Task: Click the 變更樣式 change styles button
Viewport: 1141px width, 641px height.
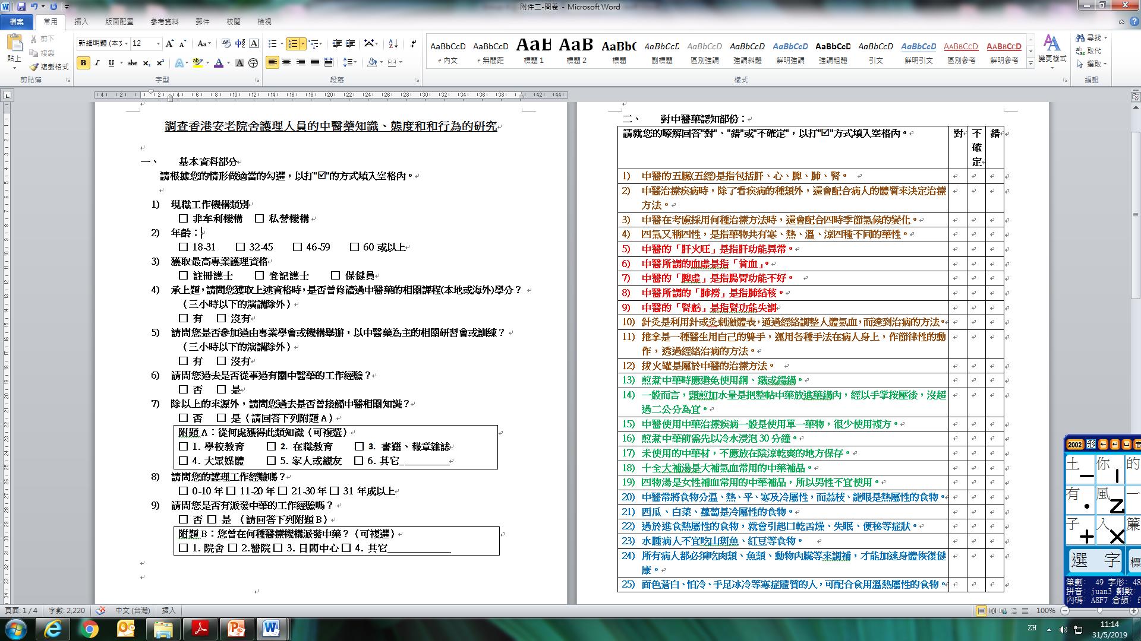Action: click(x=1052, y=50)
